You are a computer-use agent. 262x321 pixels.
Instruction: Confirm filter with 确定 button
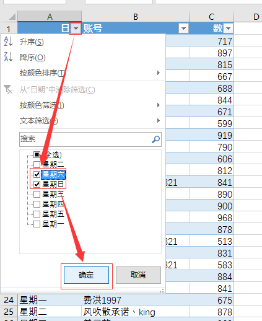coord(86,275)
